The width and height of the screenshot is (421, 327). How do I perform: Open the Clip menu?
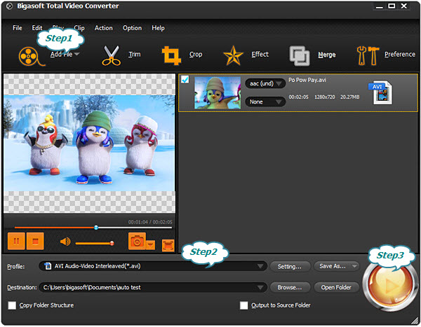point(79,28)
